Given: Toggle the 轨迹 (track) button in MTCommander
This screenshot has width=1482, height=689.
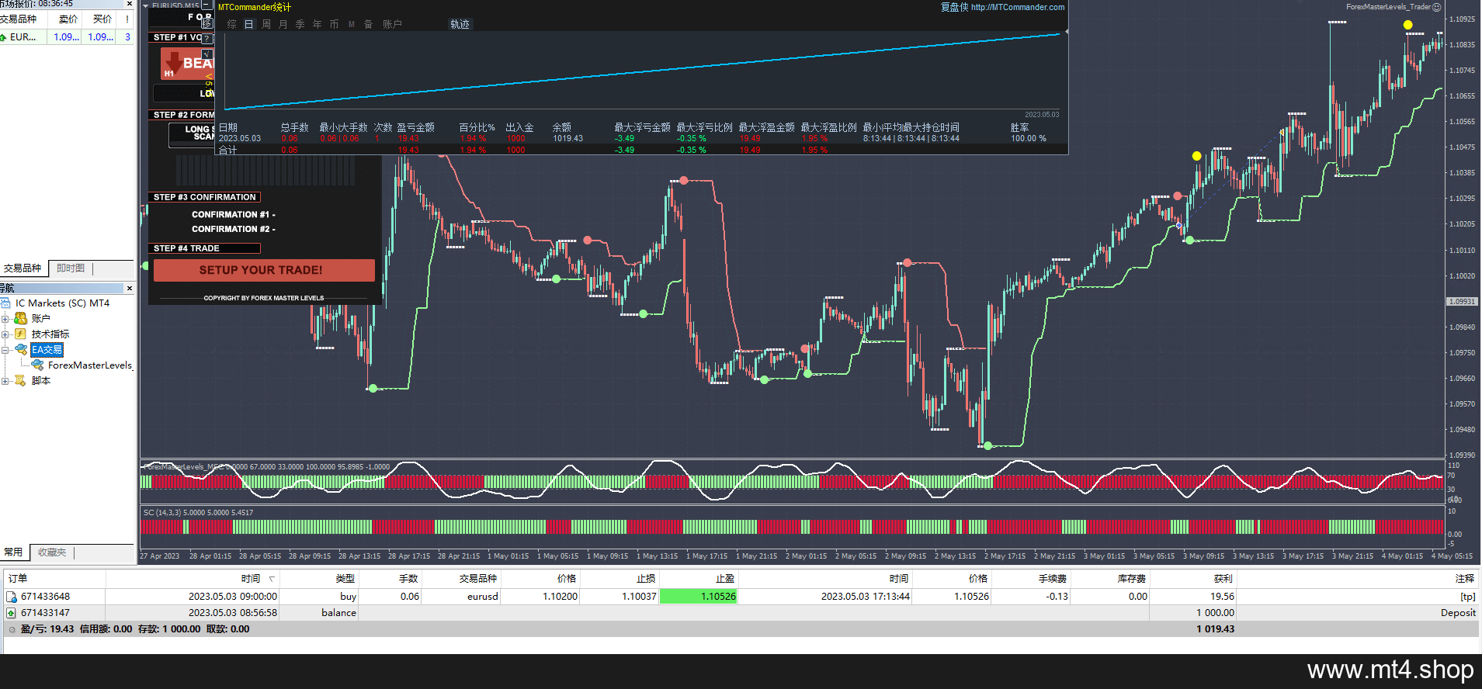Looking at the screenshot, I should pos(460,25).
